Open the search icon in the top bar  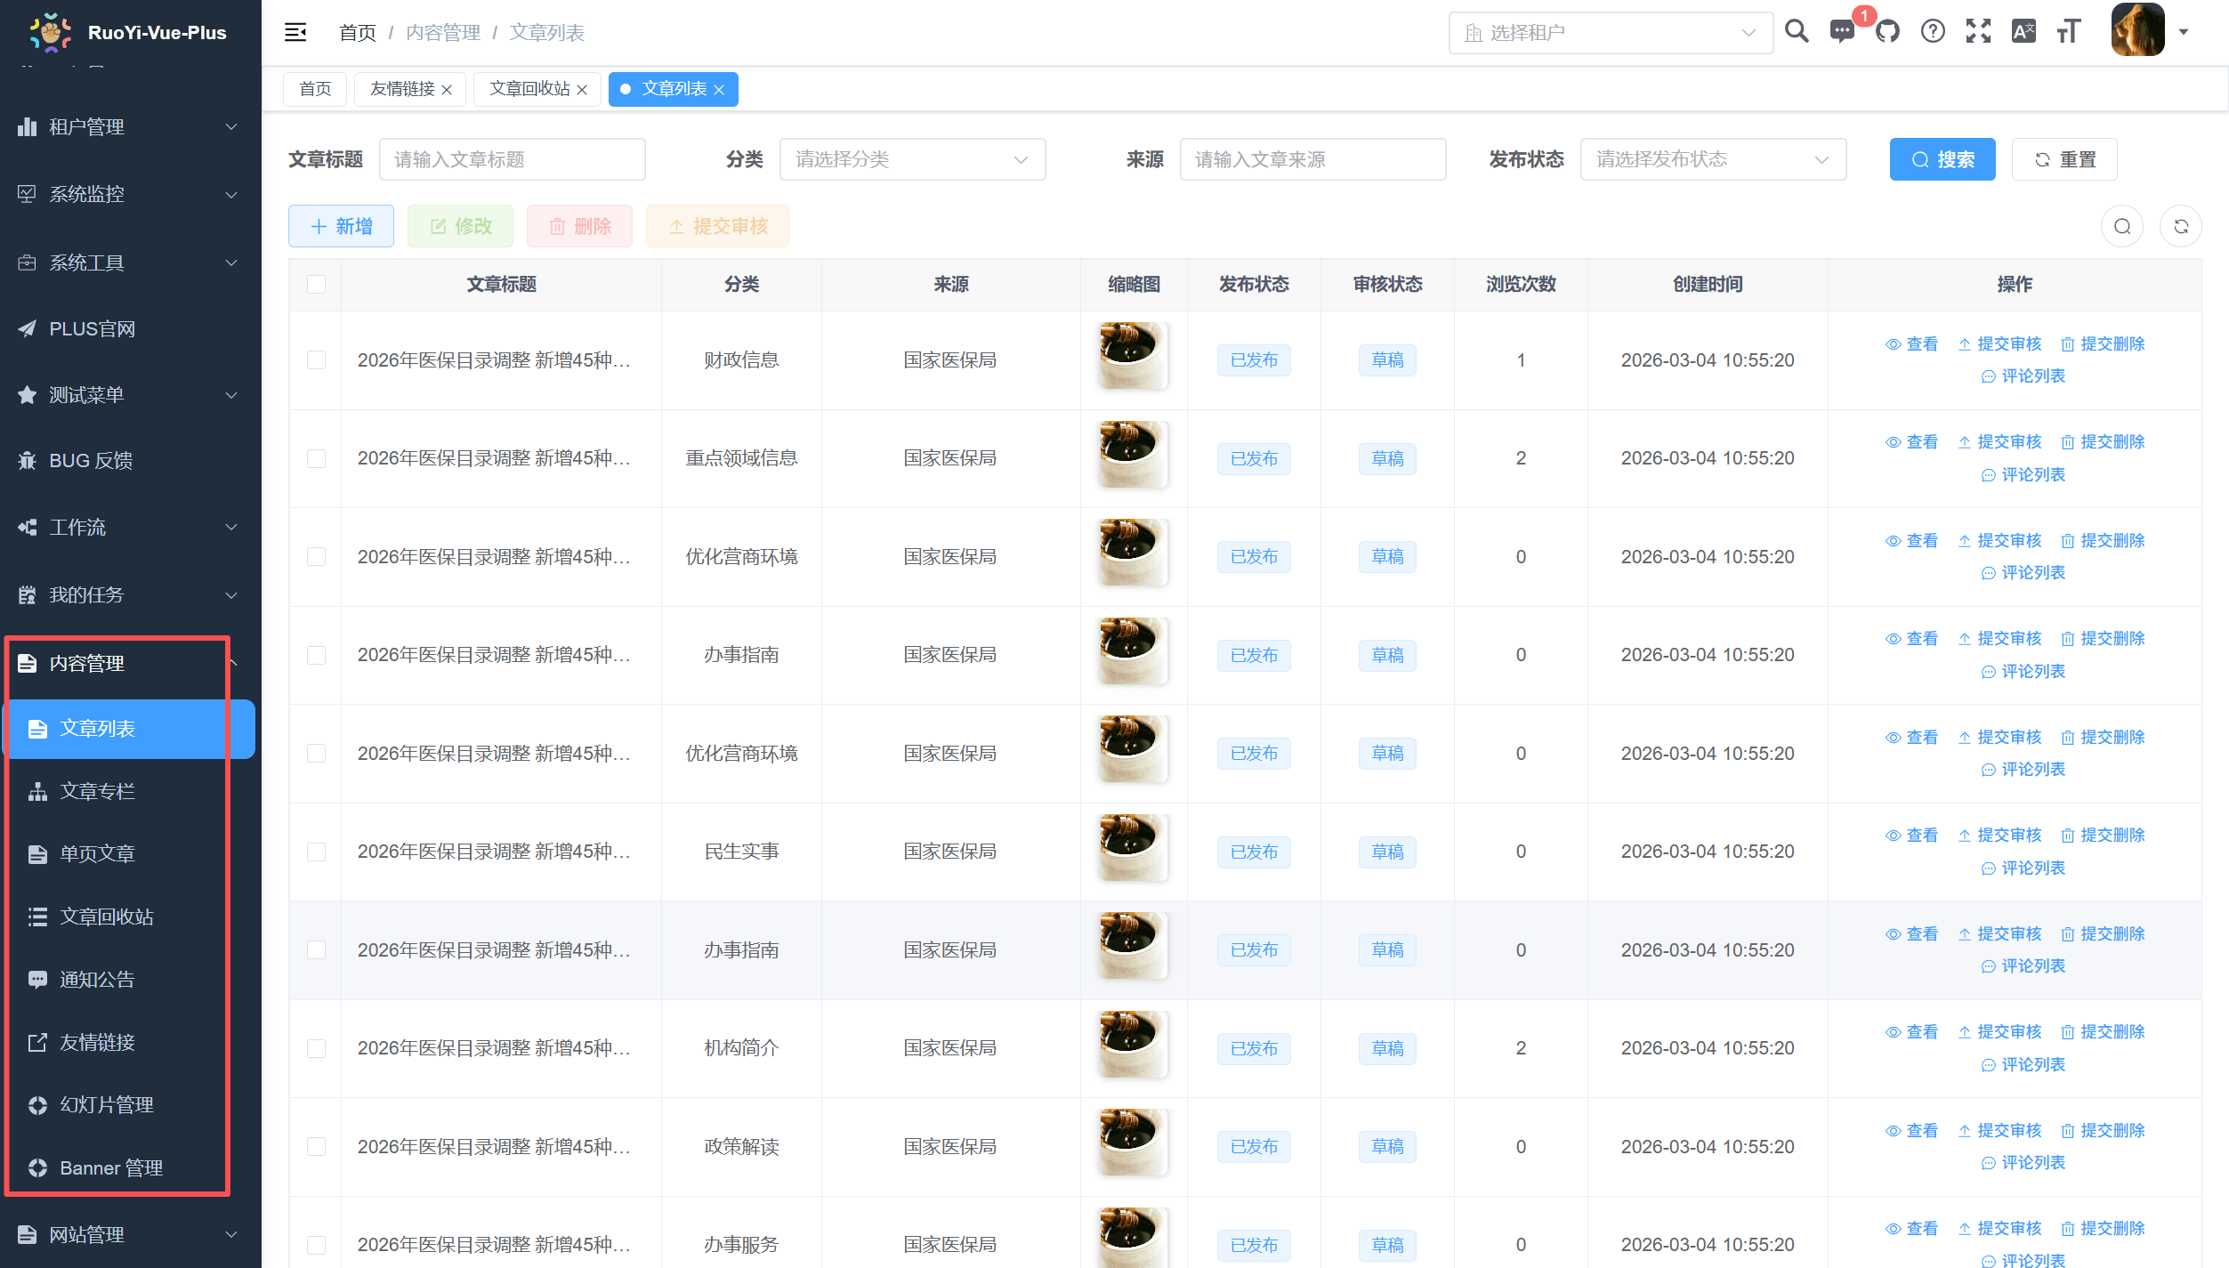1797,32
